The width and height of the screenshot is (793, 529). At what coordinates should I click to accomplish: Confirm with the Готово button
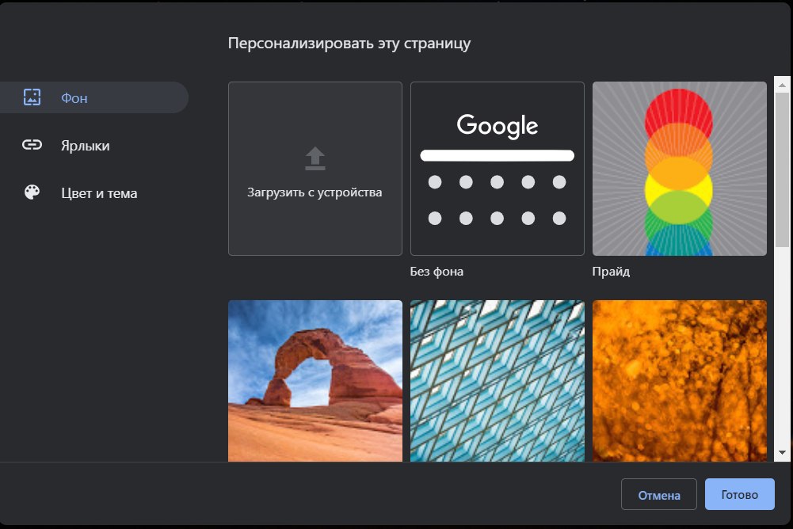[739, 495]
